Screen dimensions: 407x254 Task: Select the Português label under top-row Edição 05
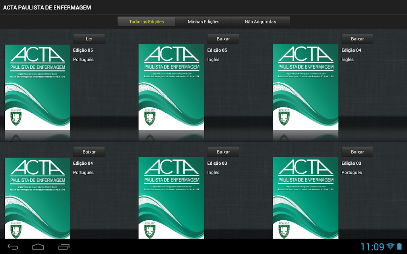tap(83, 60)
